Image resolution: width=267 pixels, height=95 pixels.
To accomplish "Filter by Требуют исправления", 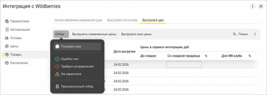I will click(77, 66).
